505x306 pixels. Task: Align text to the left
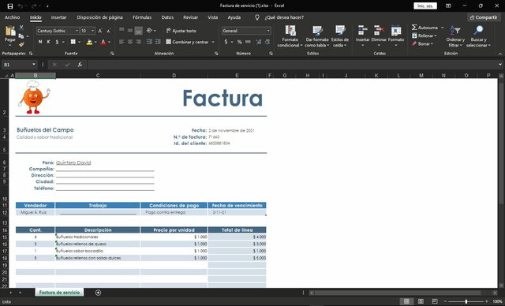pos(122,42)
